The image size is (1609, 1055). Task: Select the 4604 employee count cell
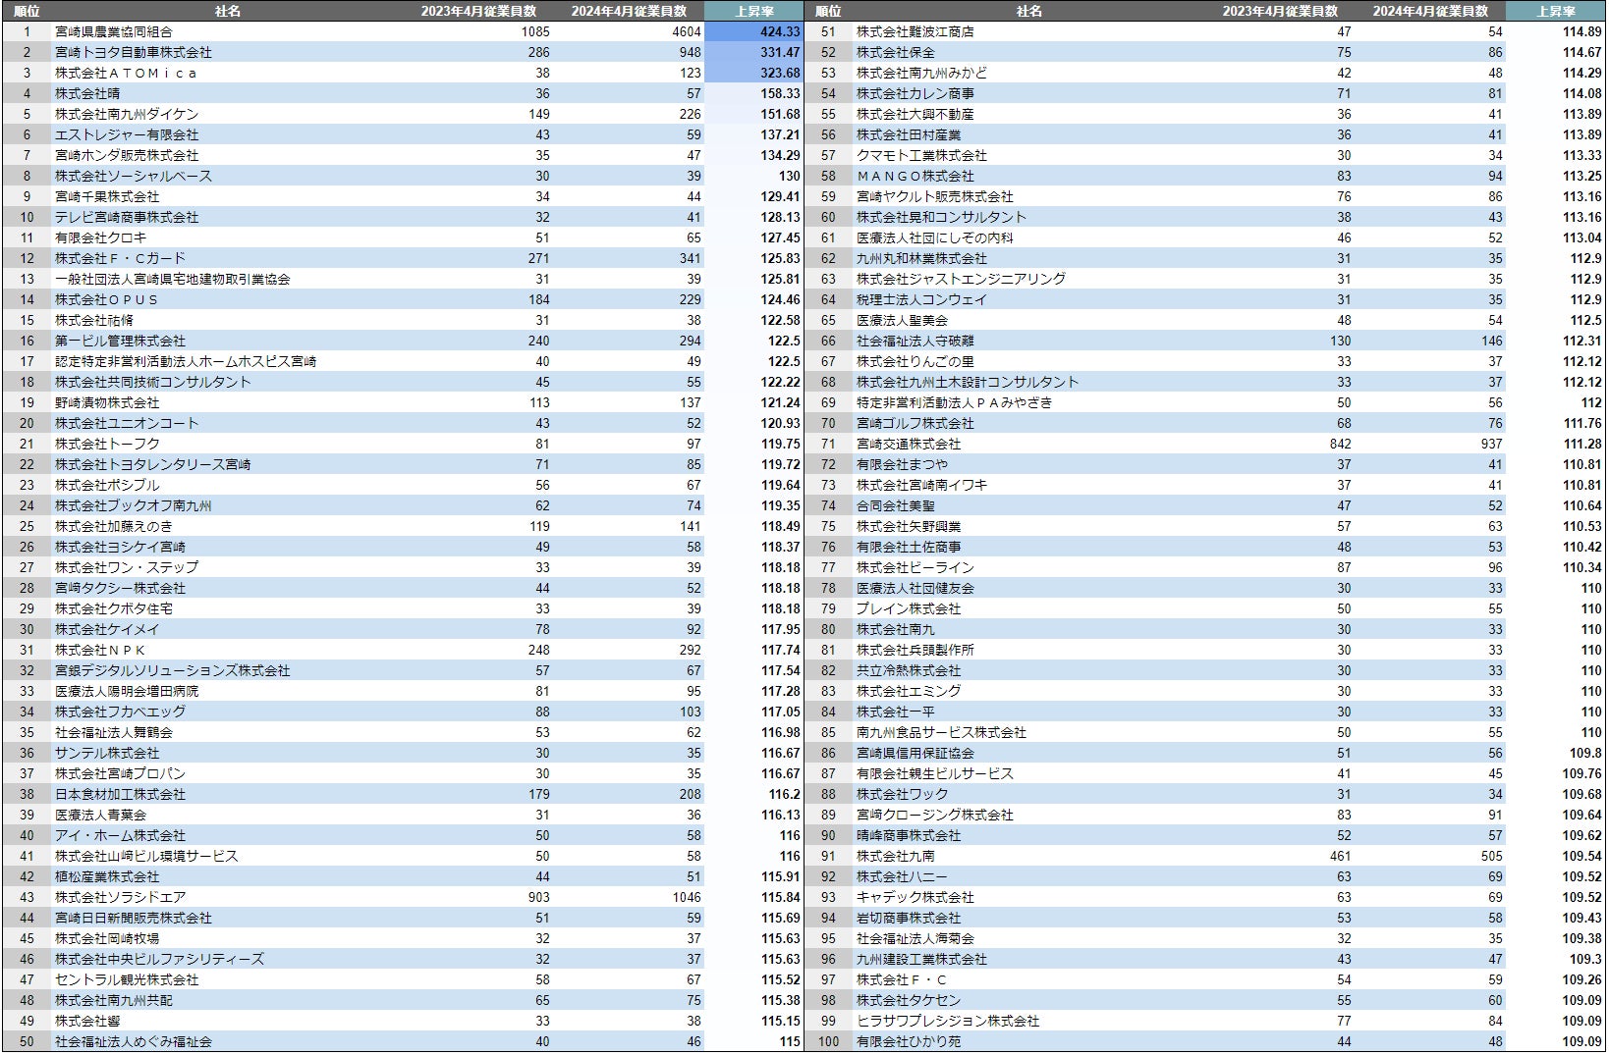pos(686,31)
